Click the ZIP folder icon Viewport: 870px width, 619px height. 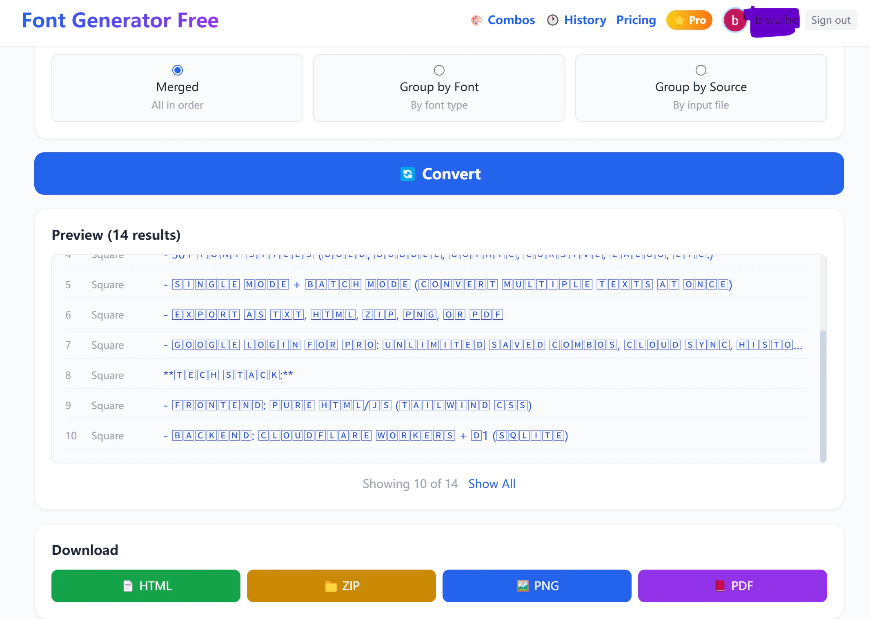(331, 586)
